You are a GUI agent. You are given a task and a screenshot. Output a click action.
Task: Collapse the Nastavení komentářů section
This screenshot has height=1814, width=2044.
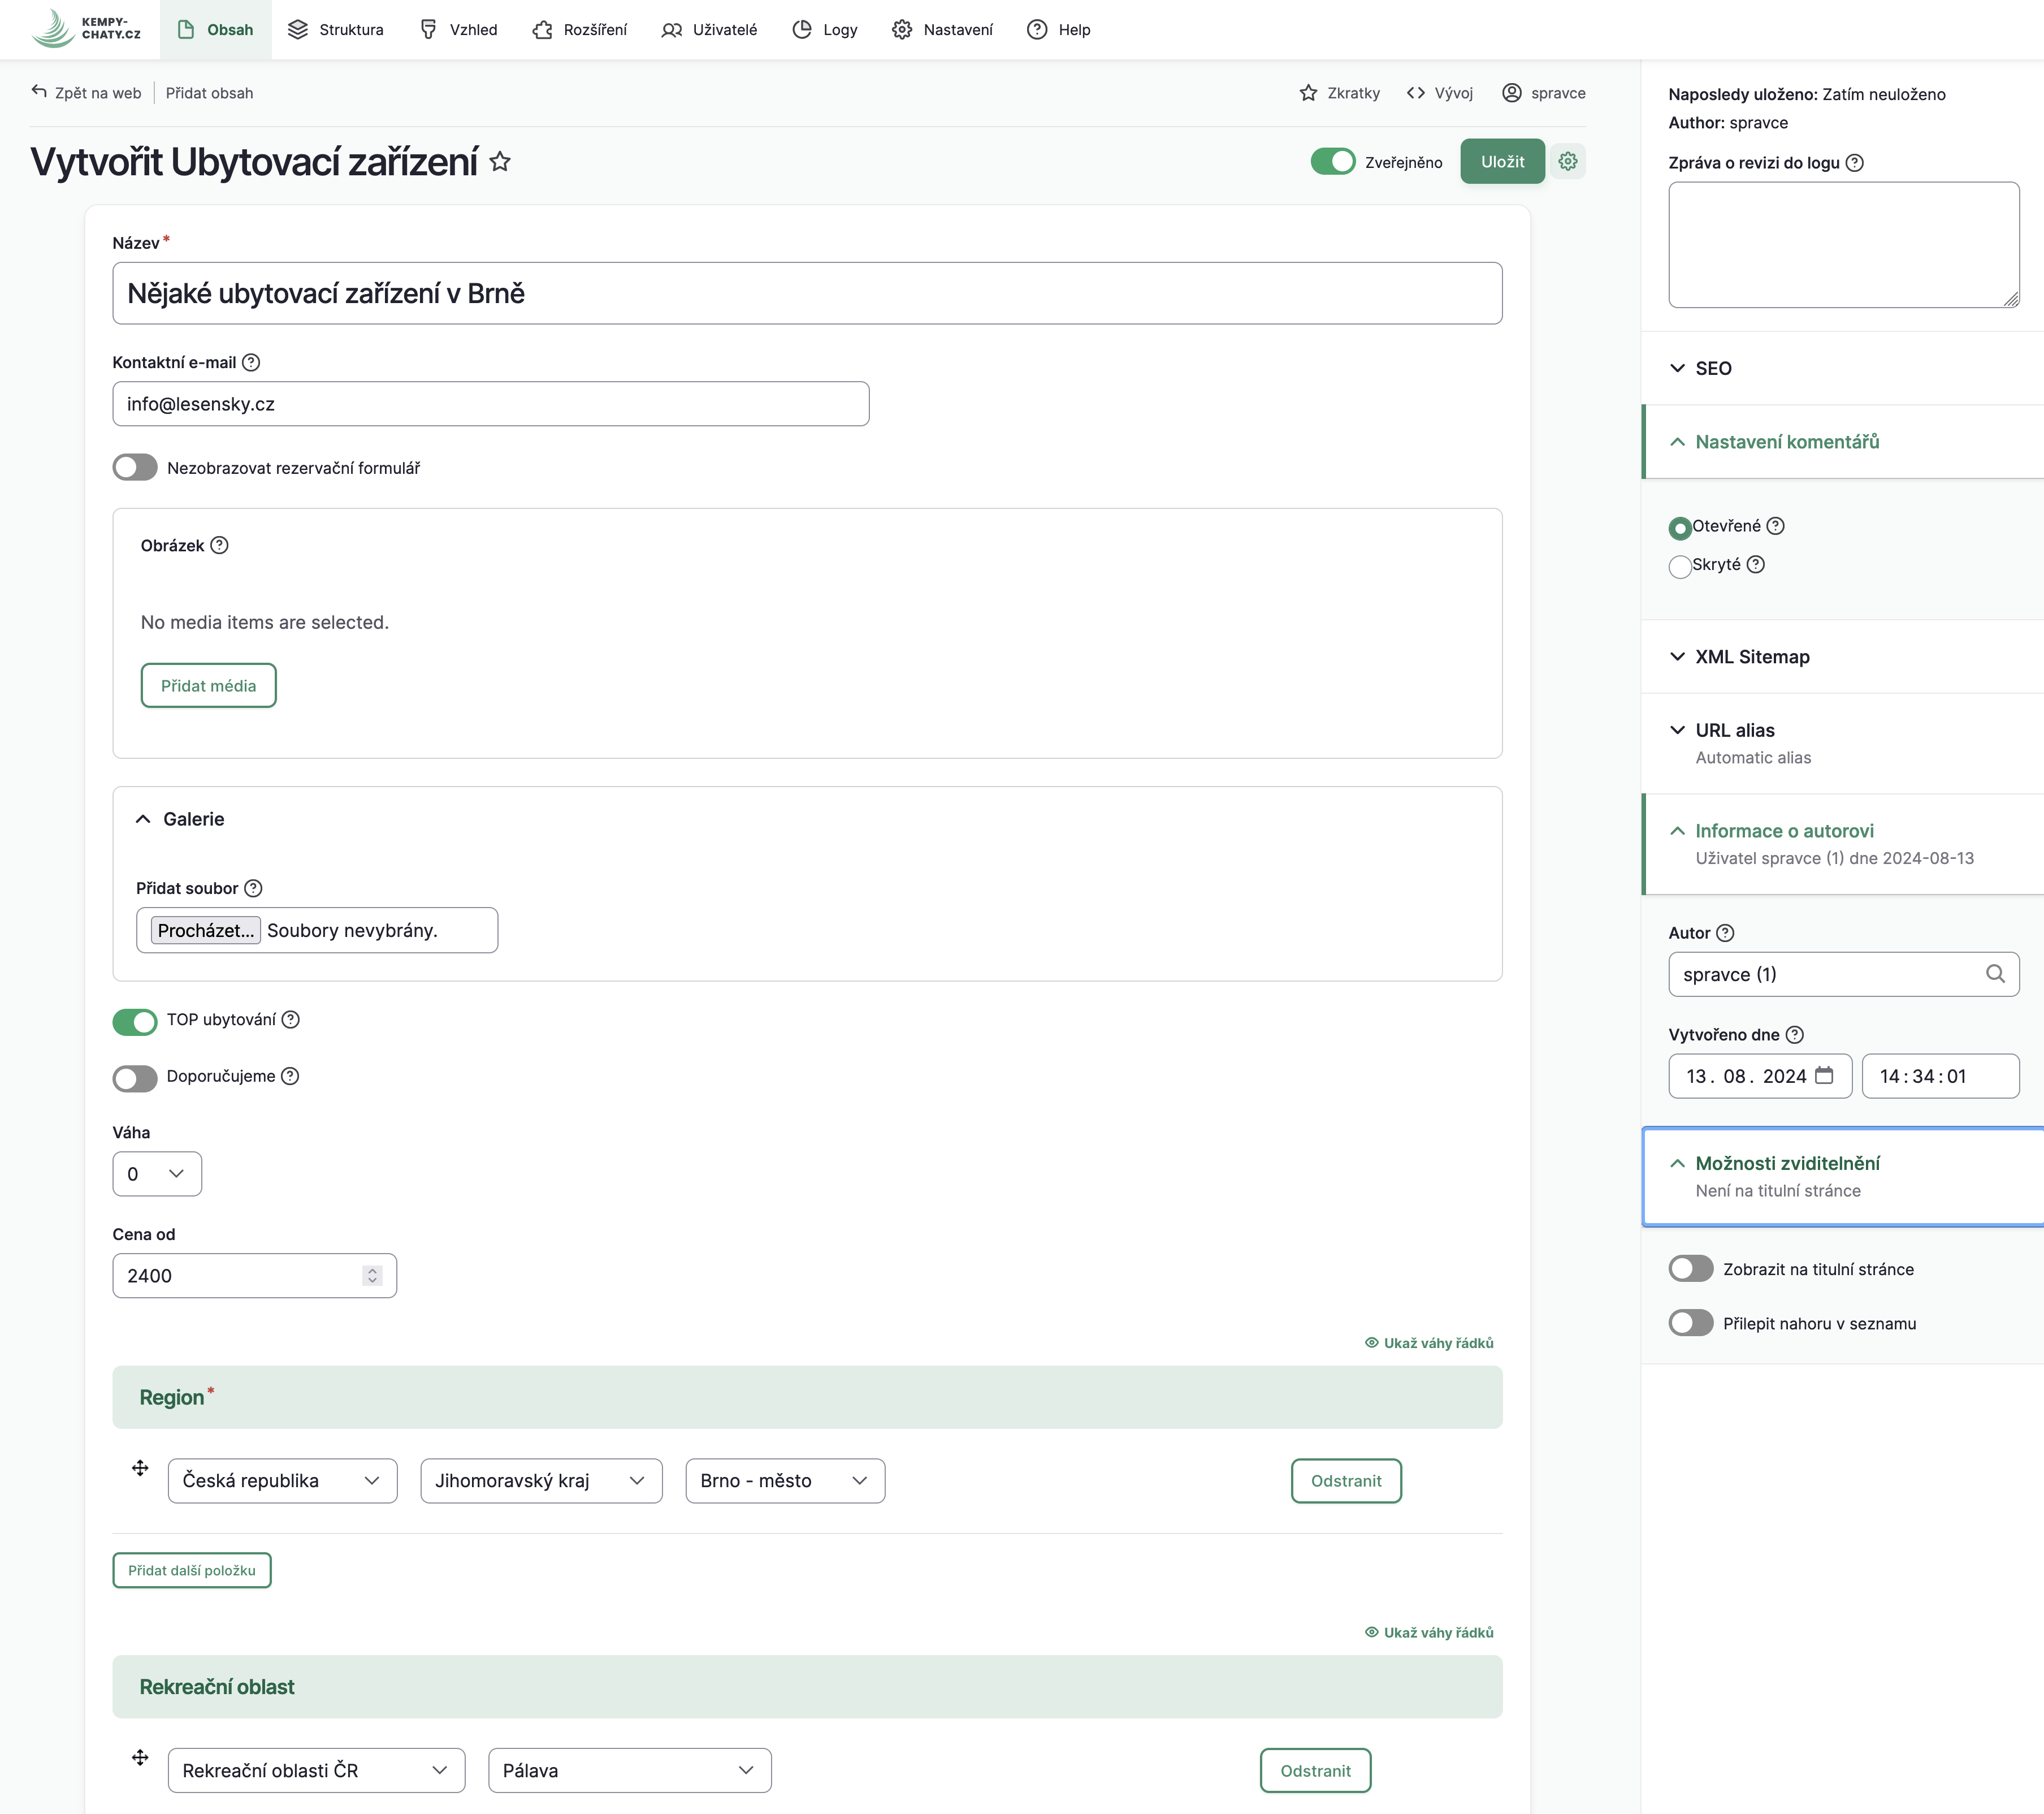pyautogui.click(x=1842, y=441)
